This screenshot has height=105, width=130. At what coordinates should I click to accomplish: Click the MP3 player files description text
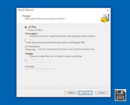tap(55, 43)
